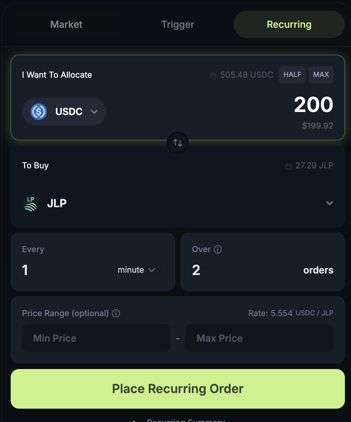Expand the JLP token chevron
Screen dimensions: 351x422
coord(330,203)
